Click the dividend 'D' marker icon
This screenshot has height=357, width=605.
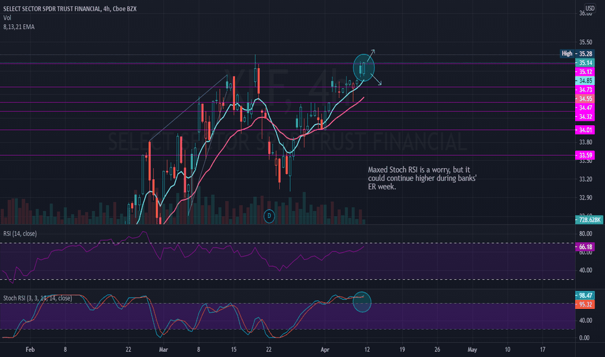[269, 216]
